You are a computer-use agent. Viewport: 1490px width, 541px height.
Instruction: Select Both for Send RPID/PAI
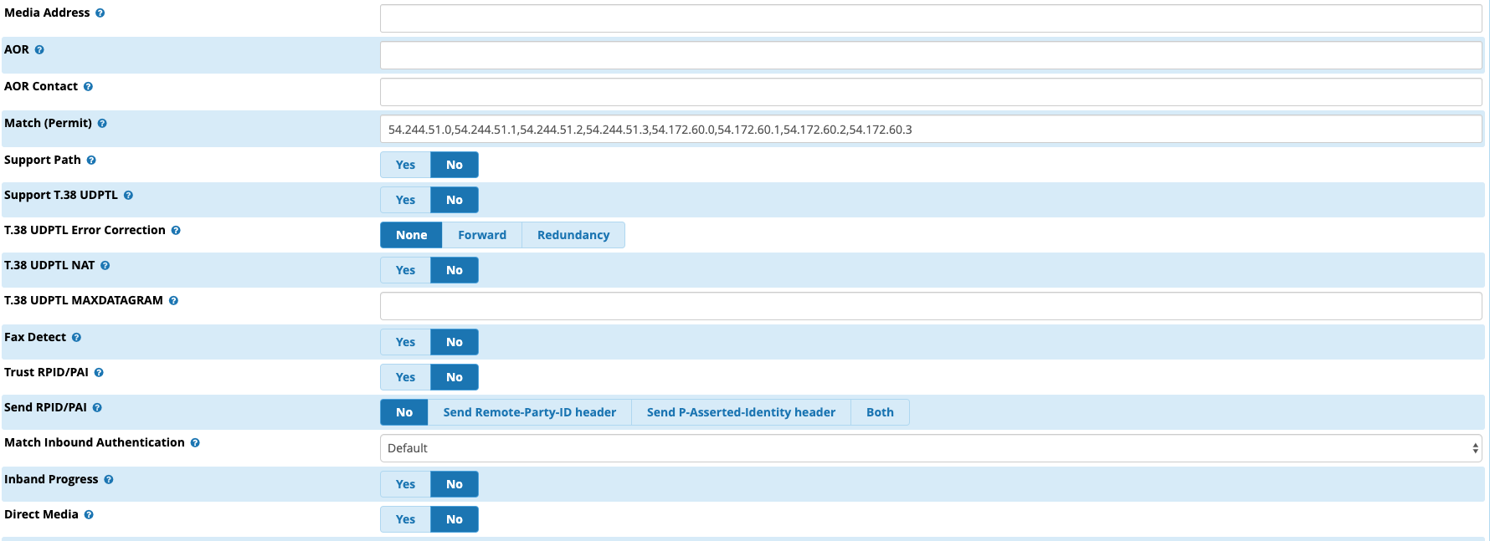pyautogui.click(x=880, y=412)
